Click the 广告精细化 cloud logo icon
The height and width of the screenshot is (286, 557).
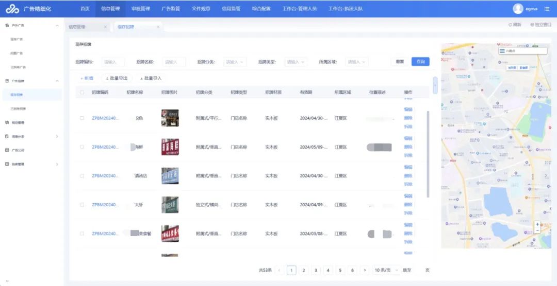tap(11, 9)
